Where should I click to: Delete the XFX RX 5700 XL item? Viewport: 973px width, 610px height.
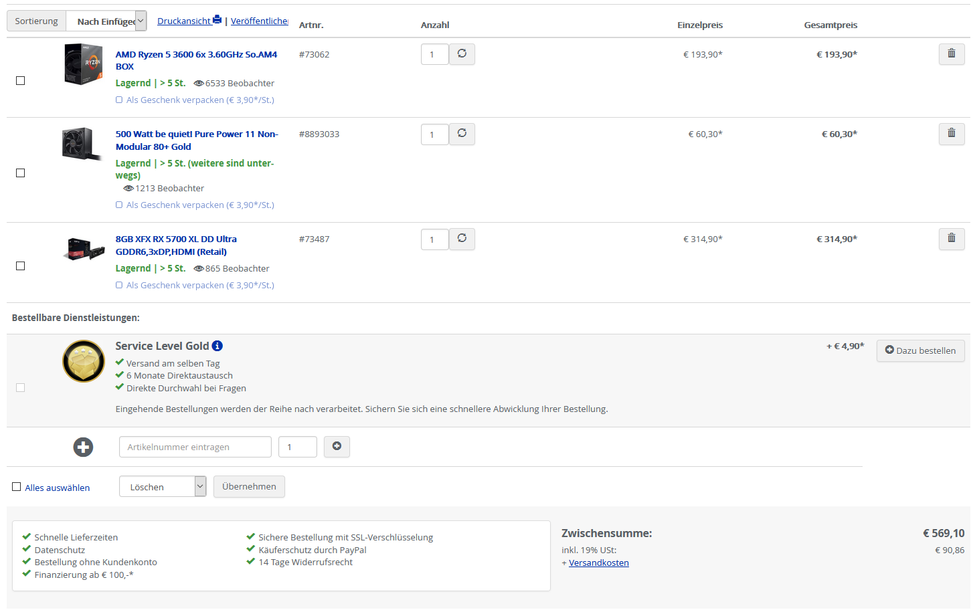(x=951, y=239)
